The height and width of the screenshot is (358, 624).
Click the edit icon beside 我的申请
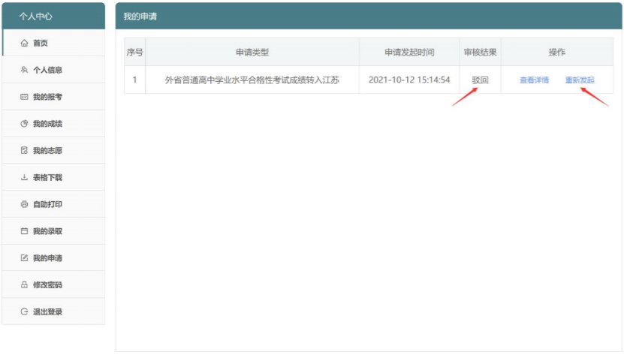tap(24, 257)
